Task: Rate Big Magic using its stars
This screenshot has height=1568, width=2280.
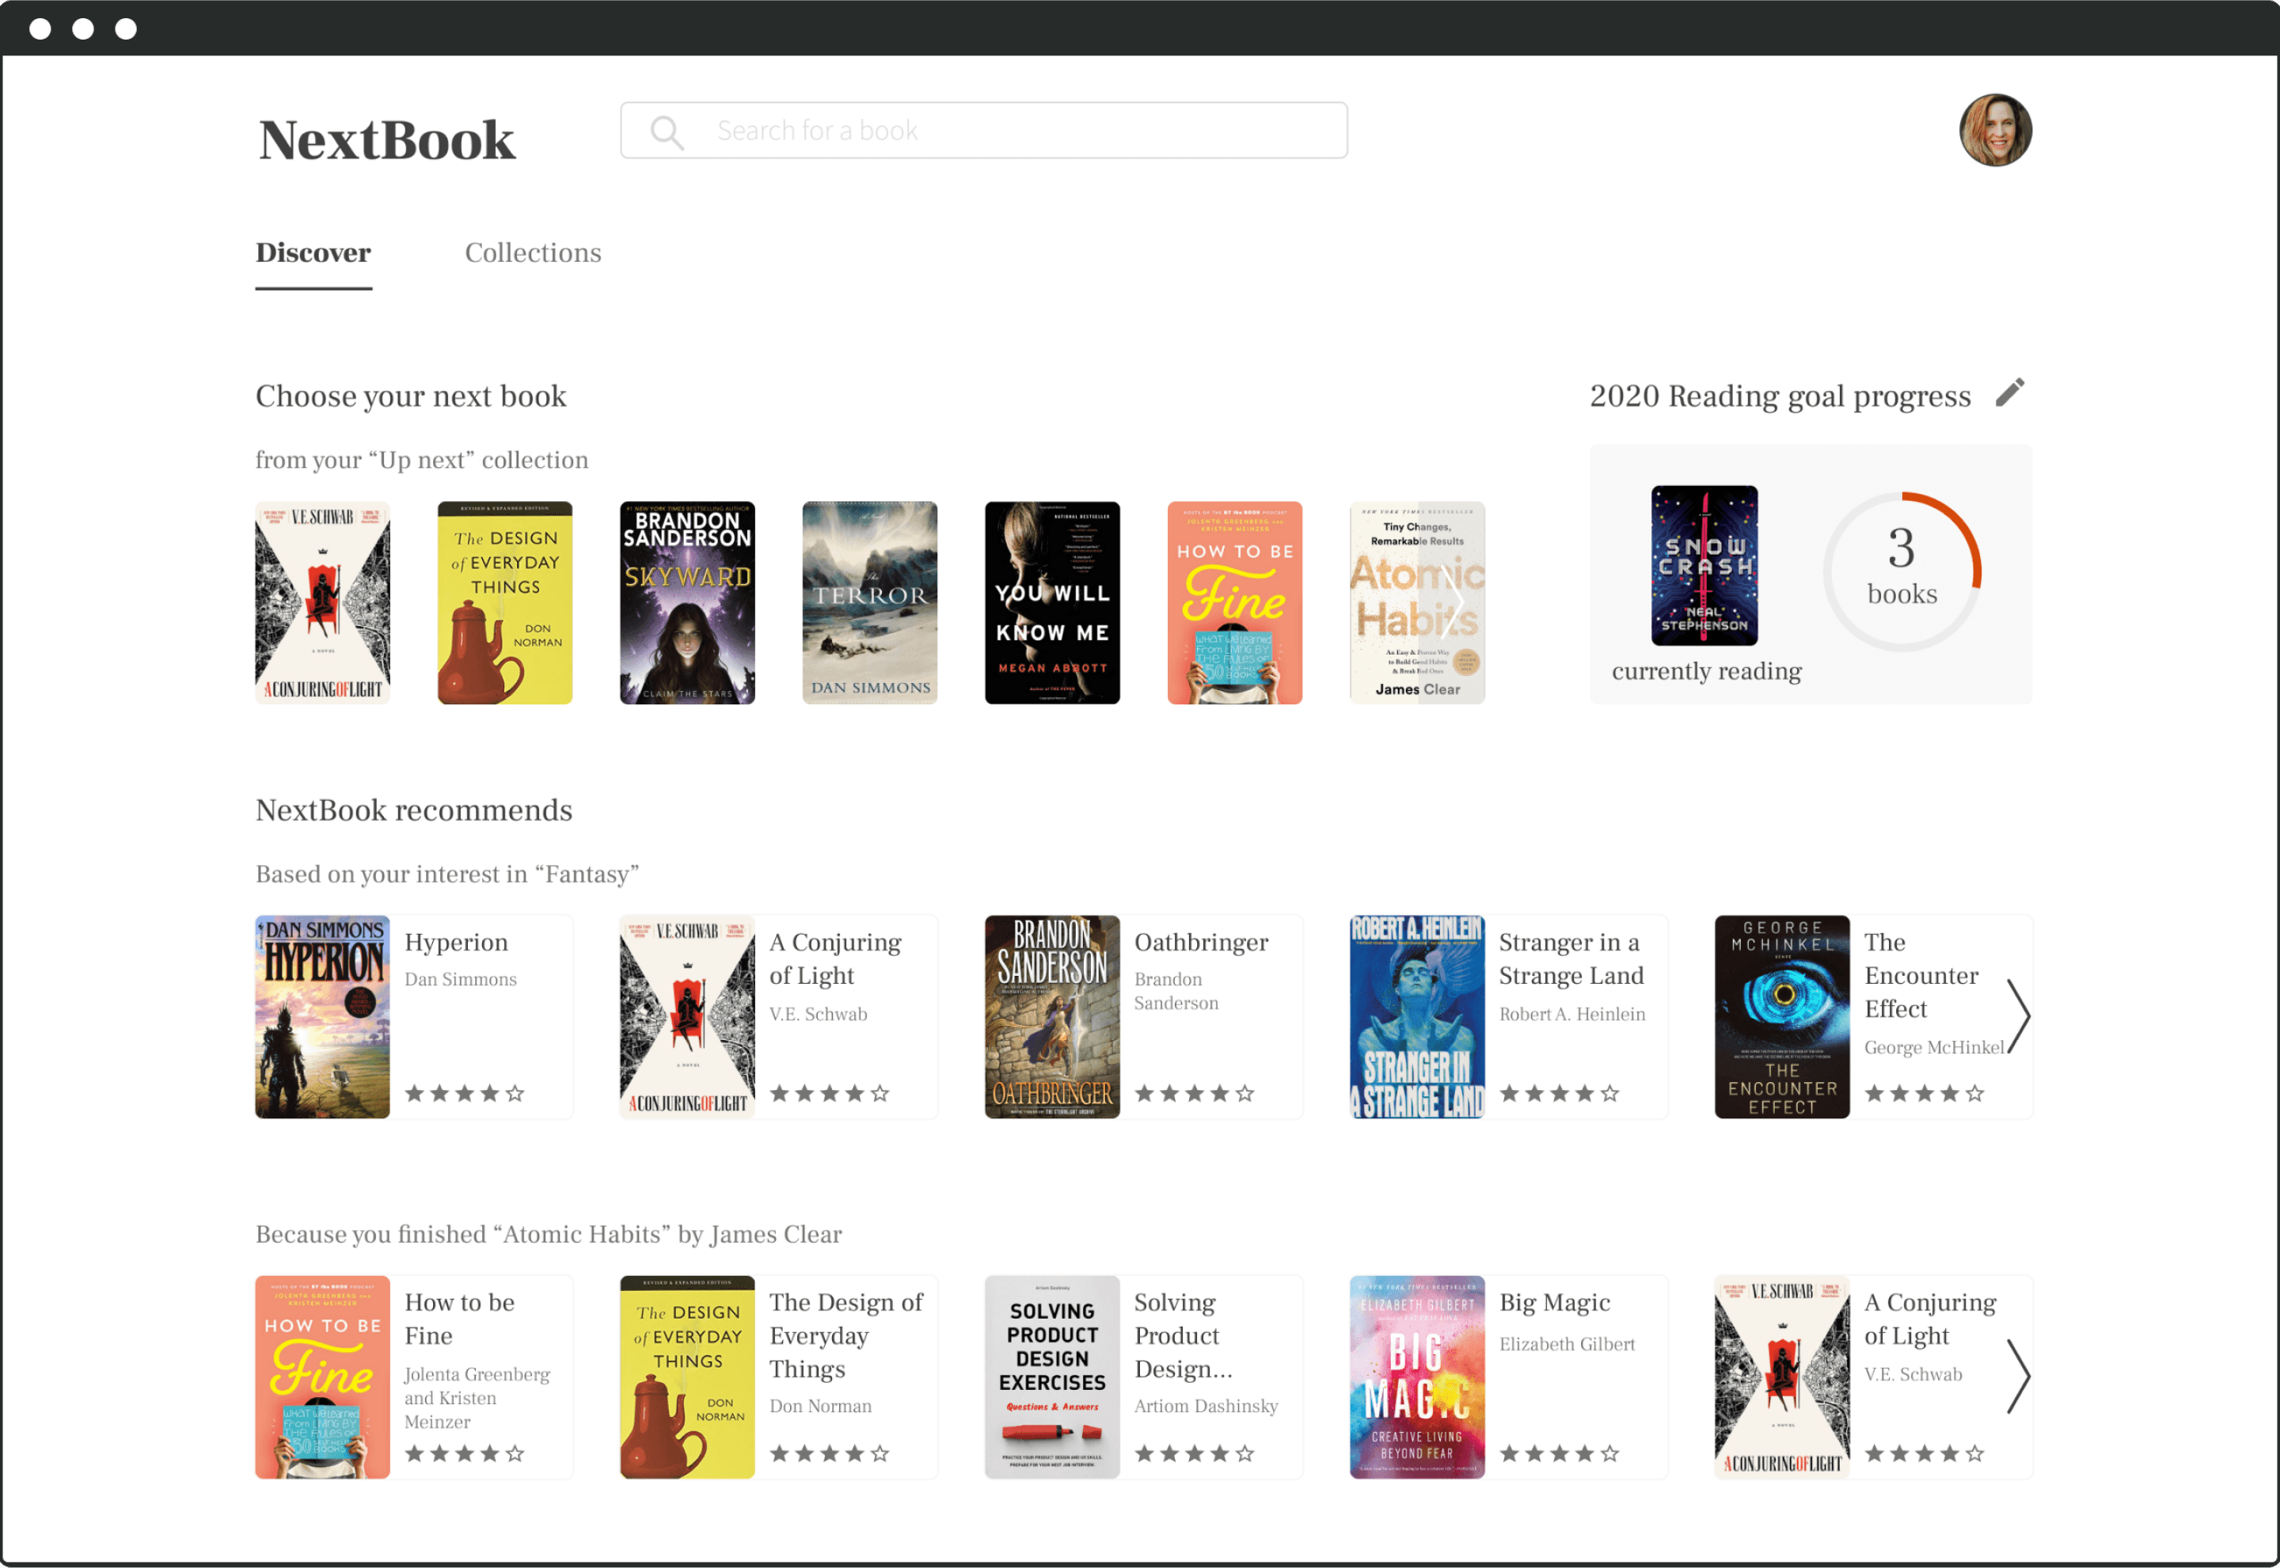Action: pos(1559,1453)
